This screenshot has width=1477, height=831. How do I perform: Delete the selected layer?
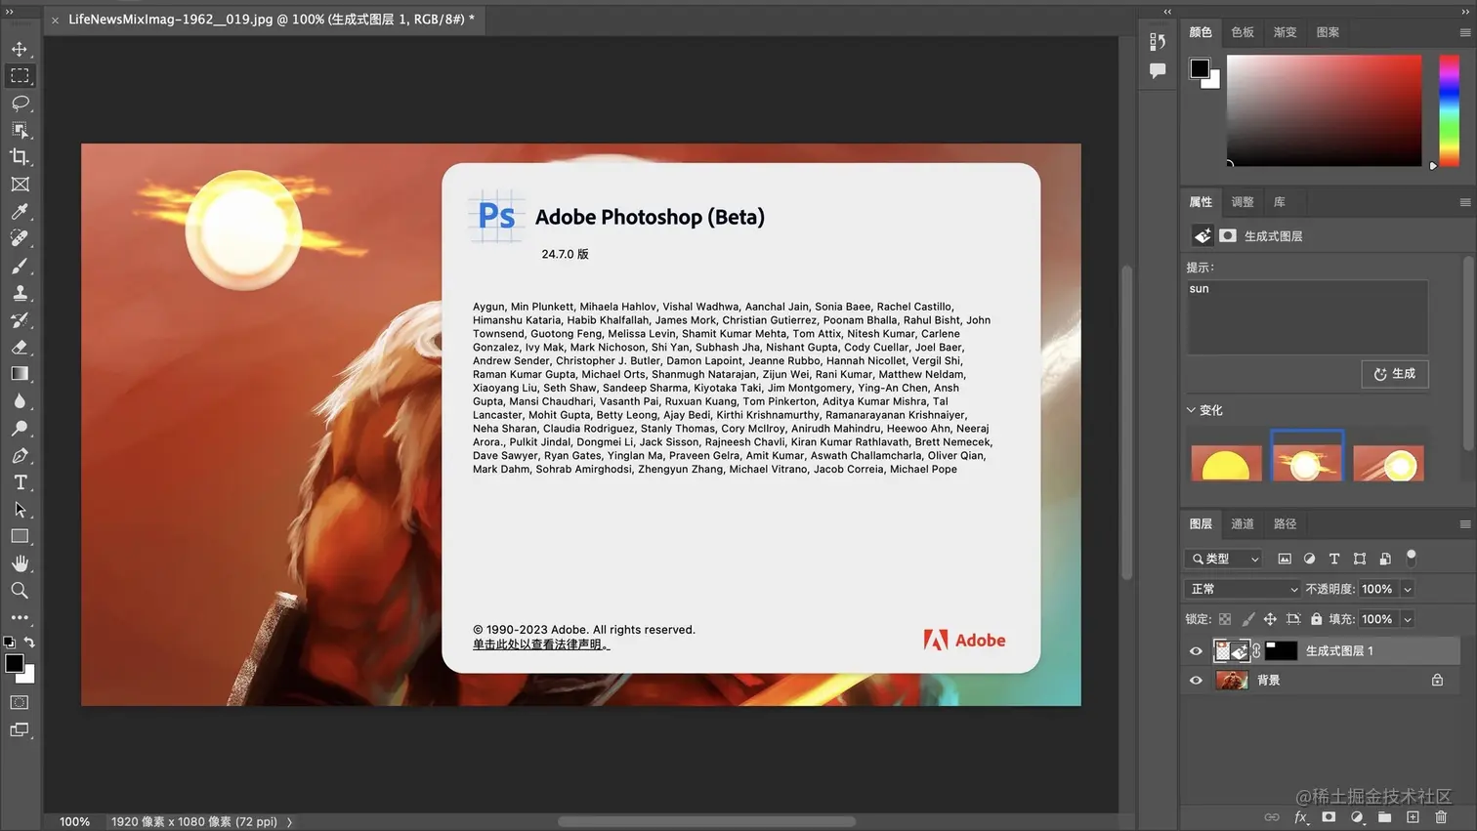[1441, 817]
